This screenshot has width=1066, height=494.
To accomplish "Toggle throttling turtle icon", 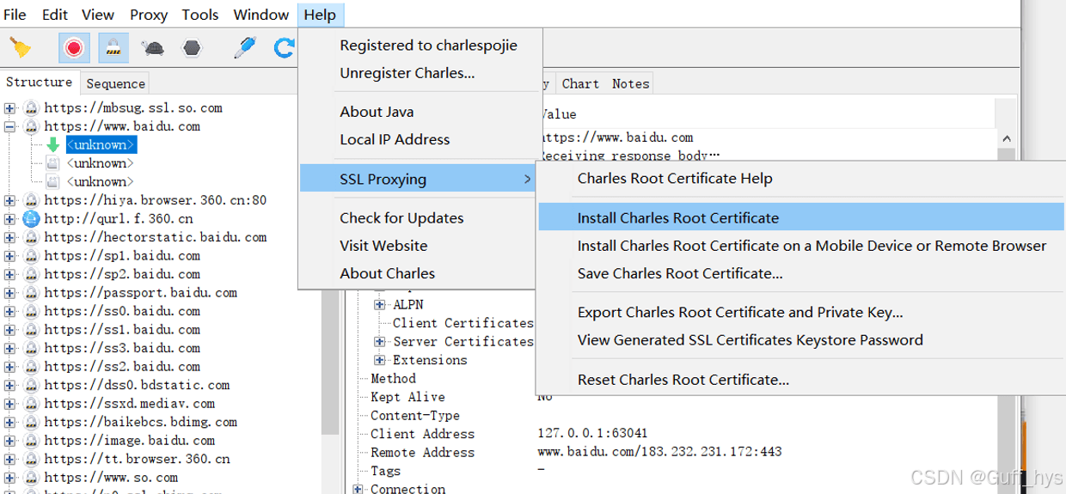I will point(154,48).
